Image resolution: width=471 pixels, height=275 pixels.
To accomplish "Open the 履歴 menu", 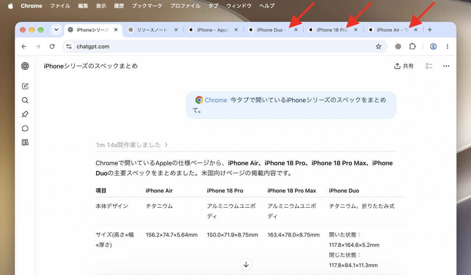I will pyautogui.click(x=119, y=6).
